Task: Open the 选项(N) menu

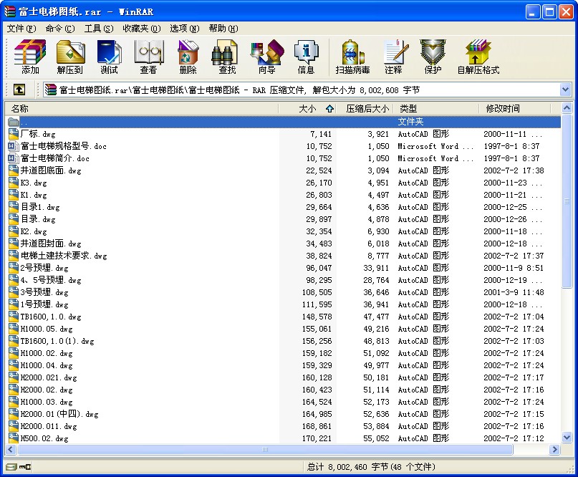Action: 185,29
